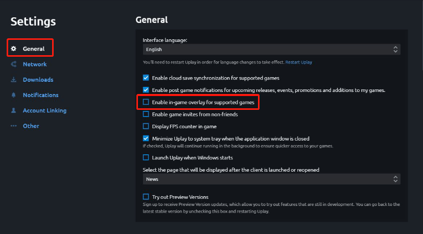Disable cloud save synchronization checkbox

[x=146, y=78]
